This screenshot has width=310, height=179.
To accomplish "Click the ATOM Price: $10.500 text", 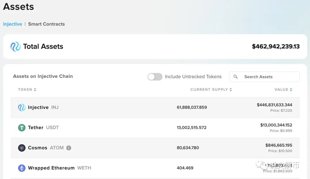I will tap(280, 151).
